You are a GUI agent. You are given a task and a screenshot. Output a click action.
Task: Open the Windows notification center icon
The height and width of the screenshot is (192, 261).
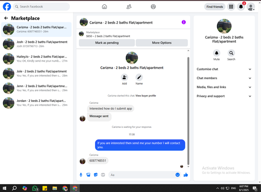[x=255, y=188]
